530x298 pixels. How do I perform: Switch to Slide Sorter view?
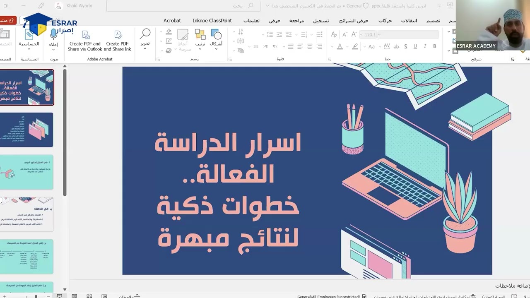pyautogui.click(x=89, y=296)
